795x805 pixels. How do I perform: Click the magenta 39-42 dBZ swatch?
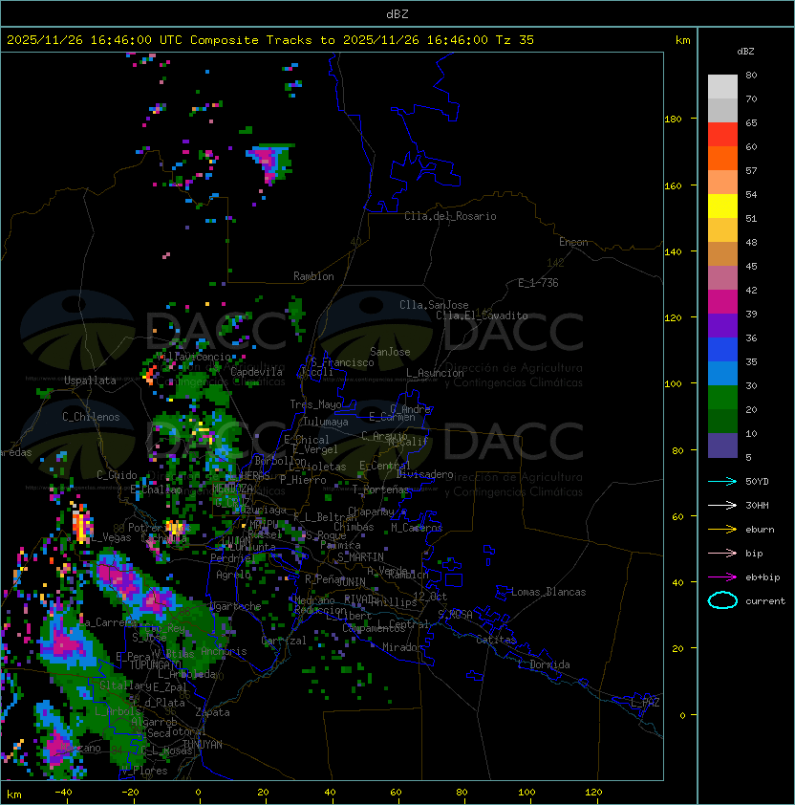(x=722, y=301)
